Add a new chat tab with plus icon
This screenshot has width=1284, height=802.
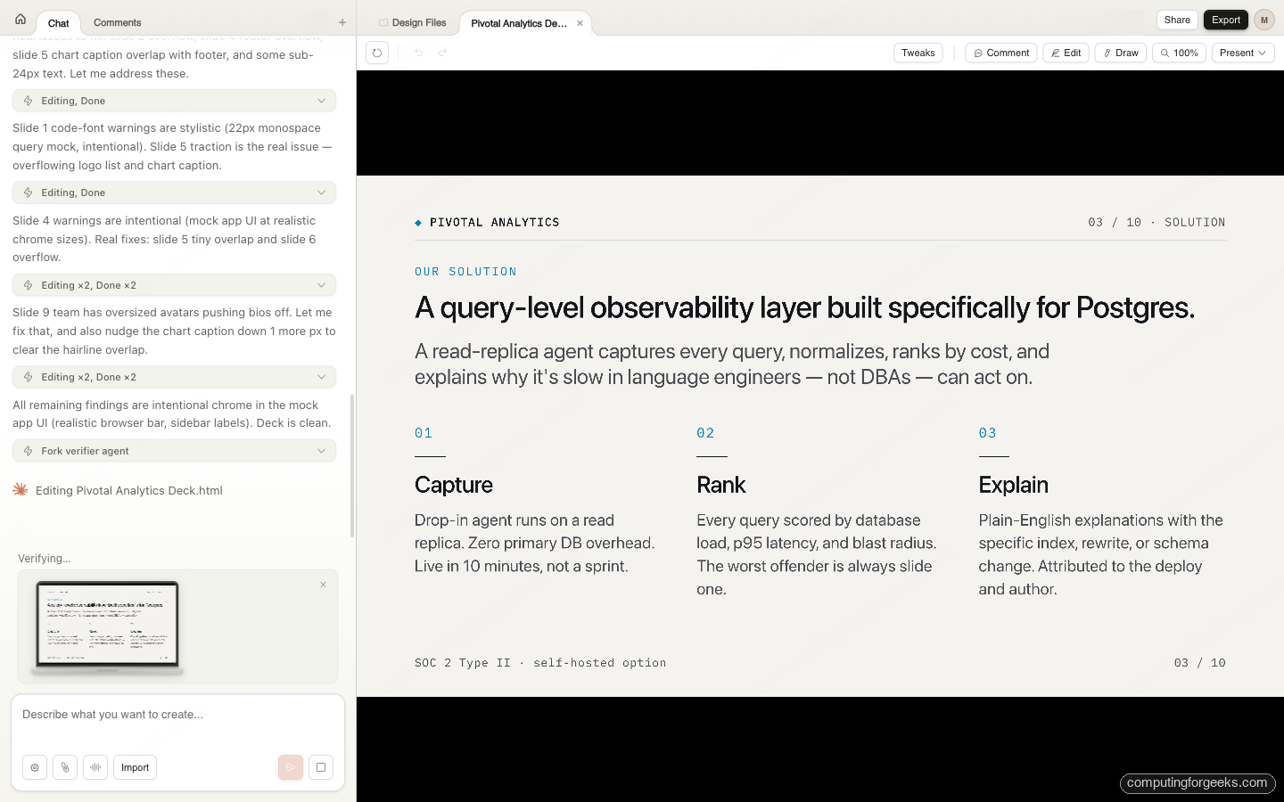[342, 22]
